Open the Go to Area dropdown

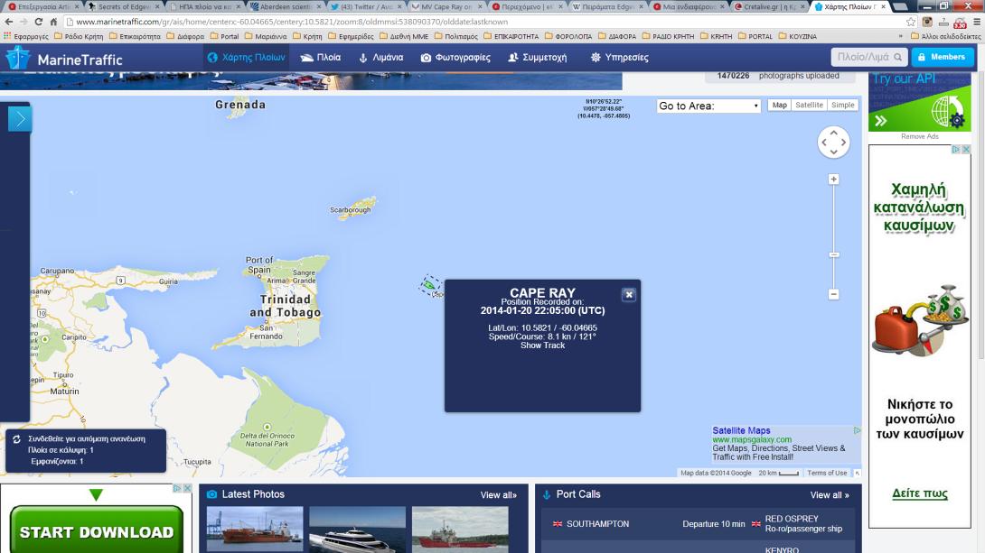point(708,106)
